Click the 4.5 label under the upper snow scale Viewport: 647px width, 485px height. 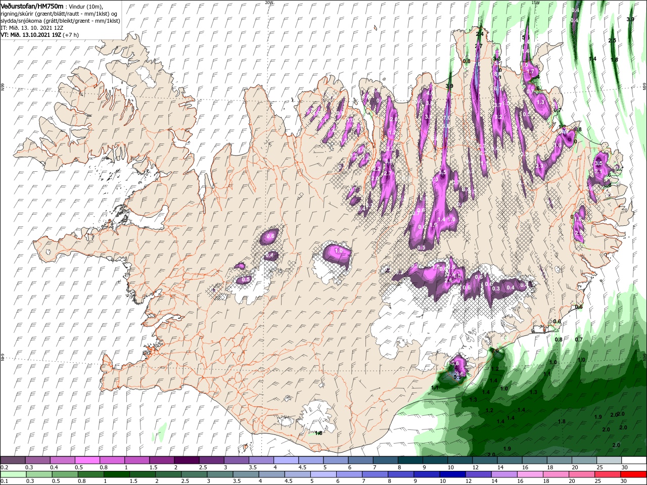302,467
